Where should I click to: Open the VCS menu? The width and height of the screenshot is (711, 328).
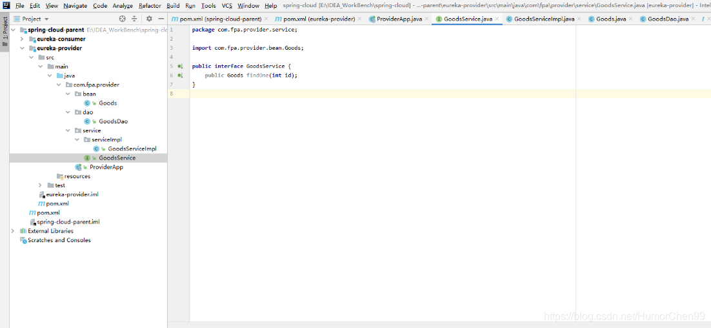[227, 6]
